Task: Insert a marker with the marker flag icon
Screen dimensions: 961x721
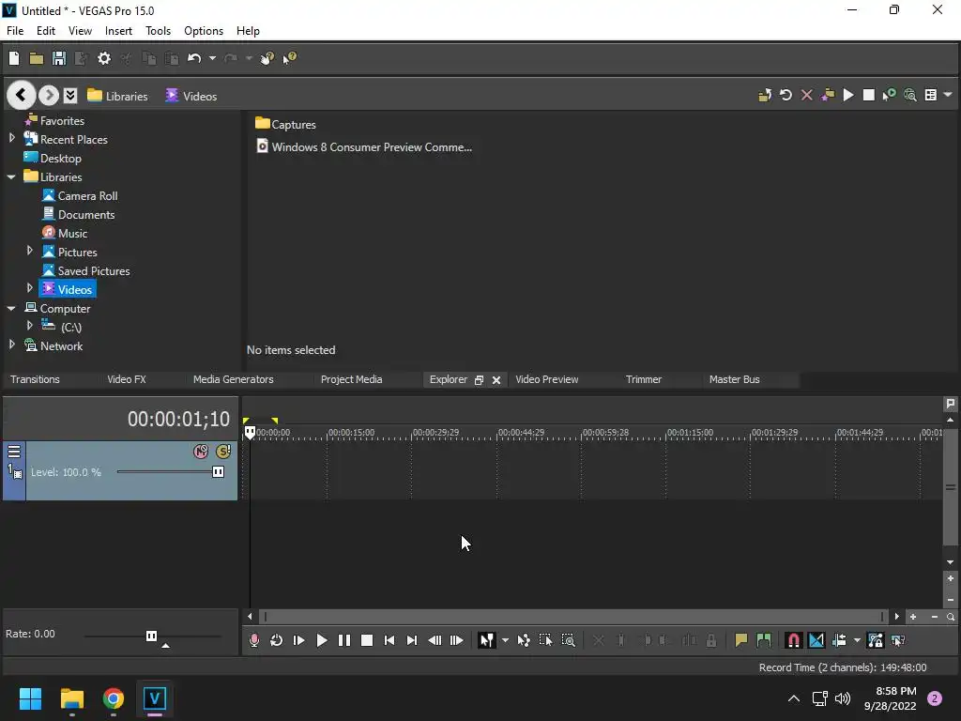Action: pyautogui.click(x=741, y=640)
